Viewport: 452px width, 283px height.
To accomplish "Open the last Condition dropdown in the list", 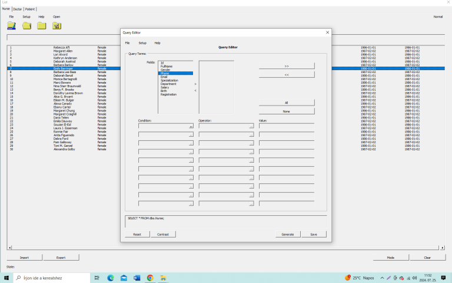I will click(x=191, y=204).
